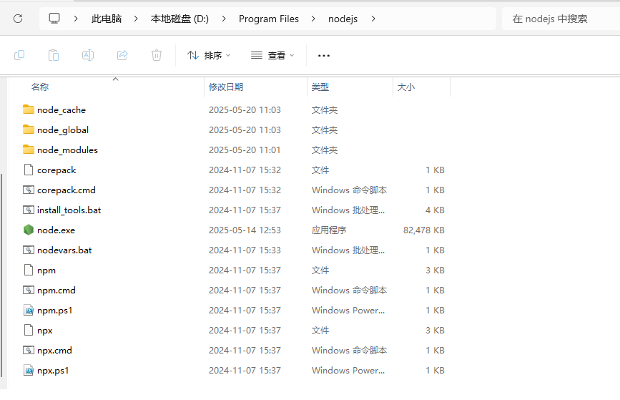
Task: Click the 4 KB size value
Action: [435, 210]
